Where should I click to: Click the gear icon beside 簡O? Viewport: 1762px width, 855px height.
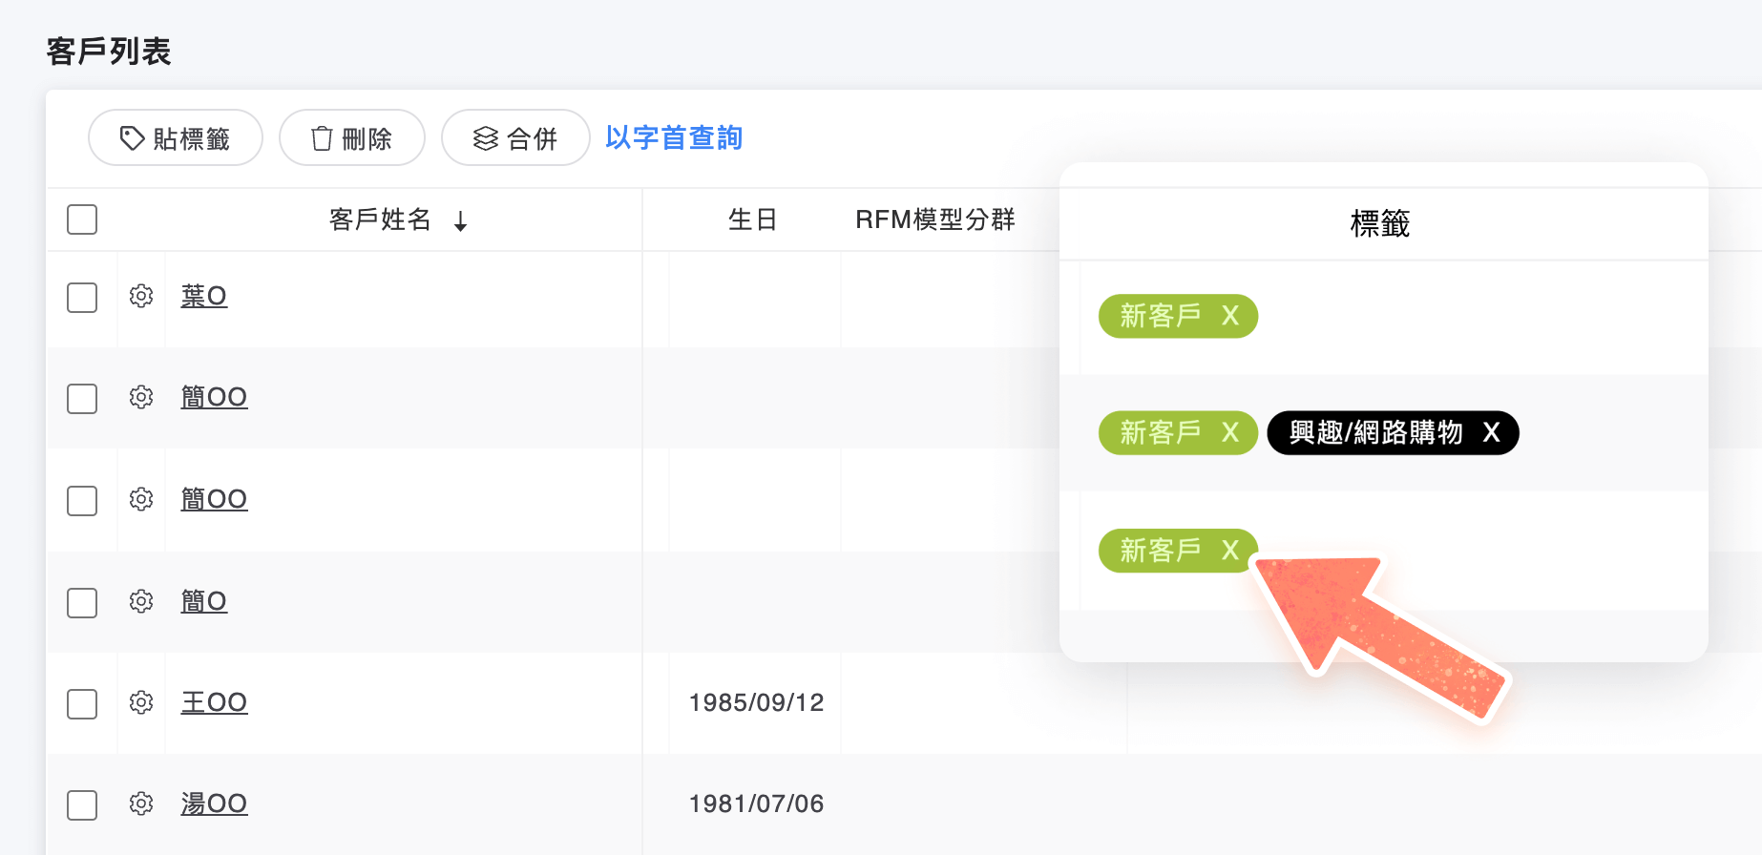coord(141,601)
